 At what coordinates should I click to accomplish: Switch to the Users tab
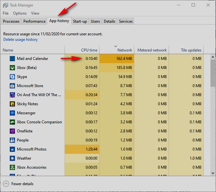[x=95, y=21]
